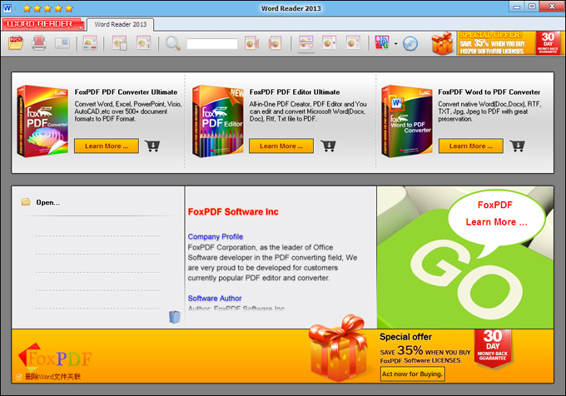Click cart icon for Word to PDF Converter
Viewport: 566px width, 396px height.
pyautogui.click(x=517, y=146)
